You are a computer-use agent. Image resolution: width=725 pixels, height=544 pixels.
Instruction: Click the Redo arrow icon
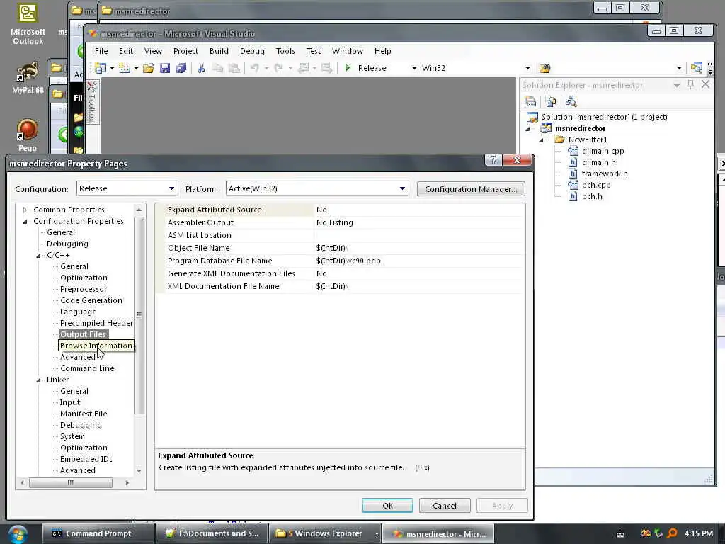278,68
